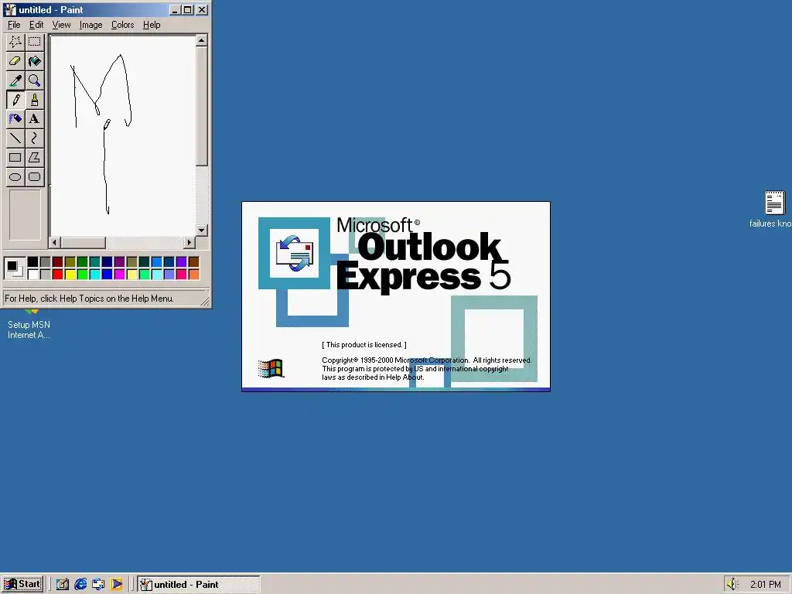
Task: Launch Outlook Express from Quick Launch
Action: coord(98,585)
